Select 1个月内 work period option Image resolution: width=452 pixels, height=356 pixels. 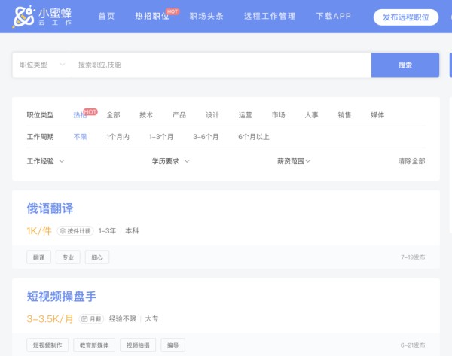[x=118, y=137]
